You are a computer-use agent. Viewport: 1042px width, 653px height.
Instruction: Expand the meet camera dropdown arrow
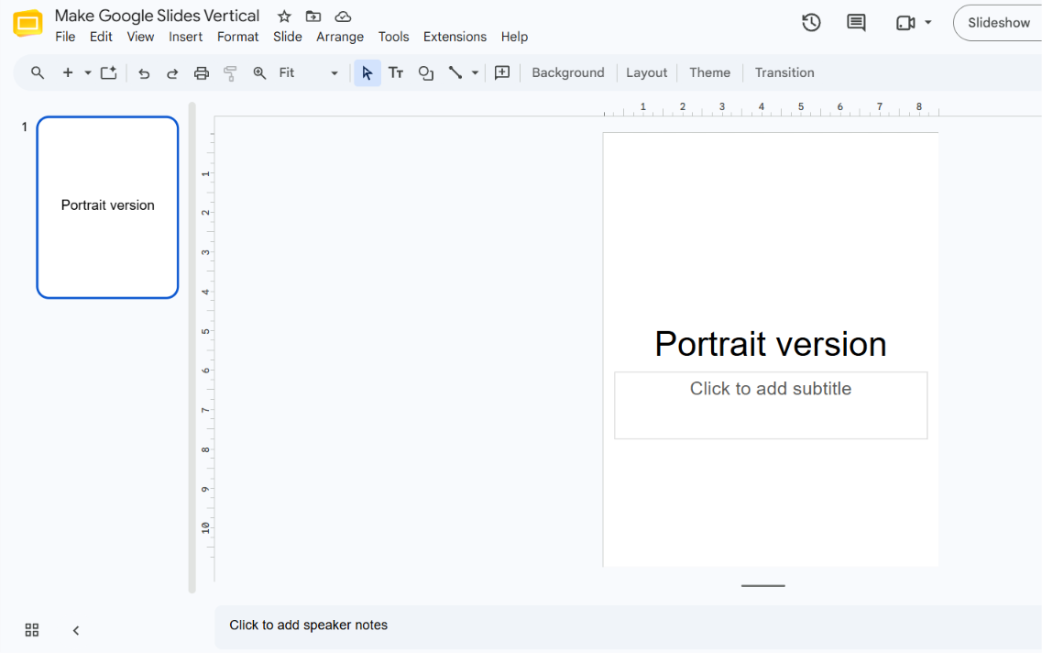pos(927,23)
